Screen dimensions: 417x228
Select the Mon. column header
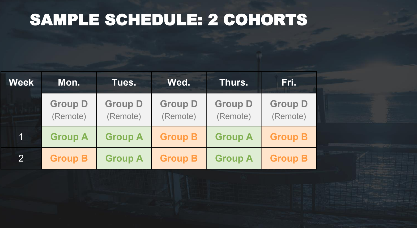[69, 82]
